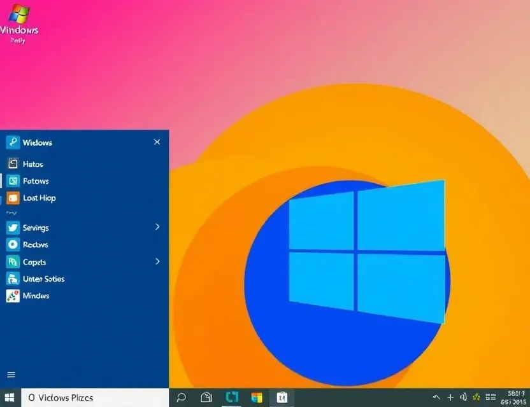Open the colorful tiles app on taskbar
The image size is (530, 407).
[x=257, y=397]
